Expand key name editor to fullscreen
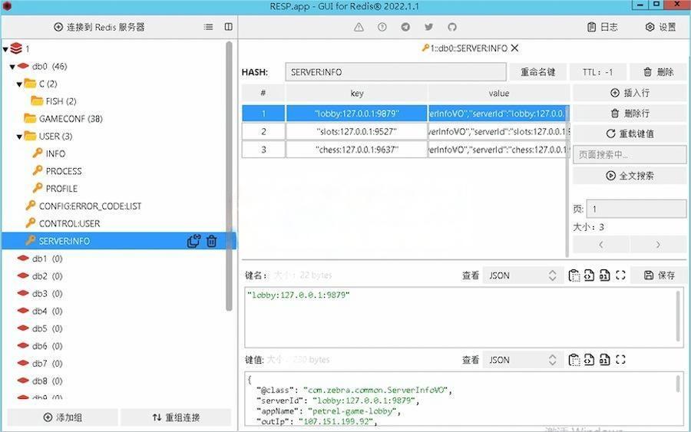This screenshot has width=691, height=432. coord(620,275)
